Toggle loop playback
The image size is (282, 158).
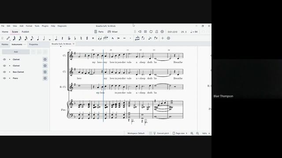tap(151, 32)
